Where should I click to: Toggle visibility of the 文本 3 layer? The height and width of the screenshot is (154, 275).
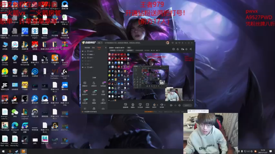tap(82, 51)
